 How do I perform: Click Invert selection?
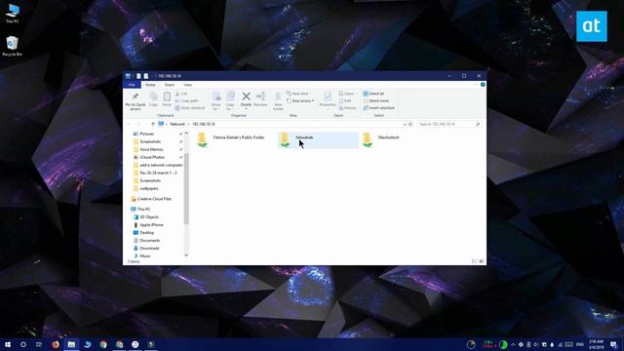pyautogui.click(x=378, y=108)
